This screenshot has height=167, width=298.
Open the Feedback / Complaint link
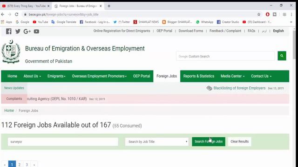[225, 31]
